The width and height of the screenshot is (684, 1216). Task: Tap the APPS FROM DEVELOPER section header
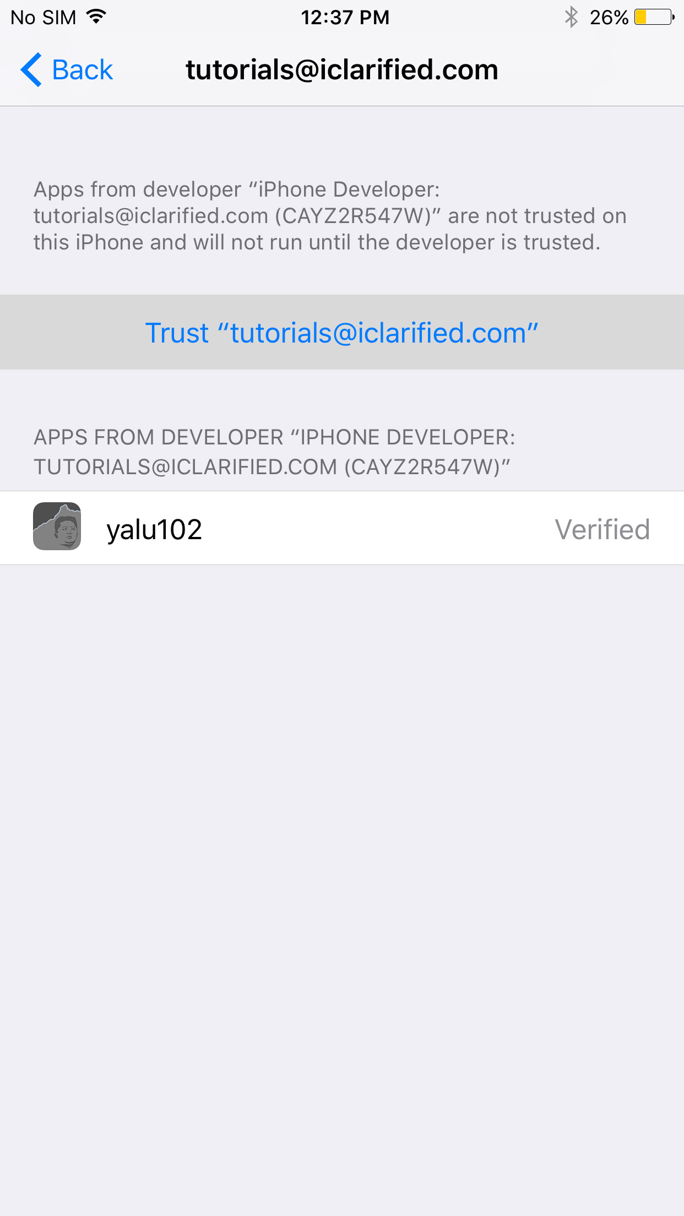coord(274,452)
